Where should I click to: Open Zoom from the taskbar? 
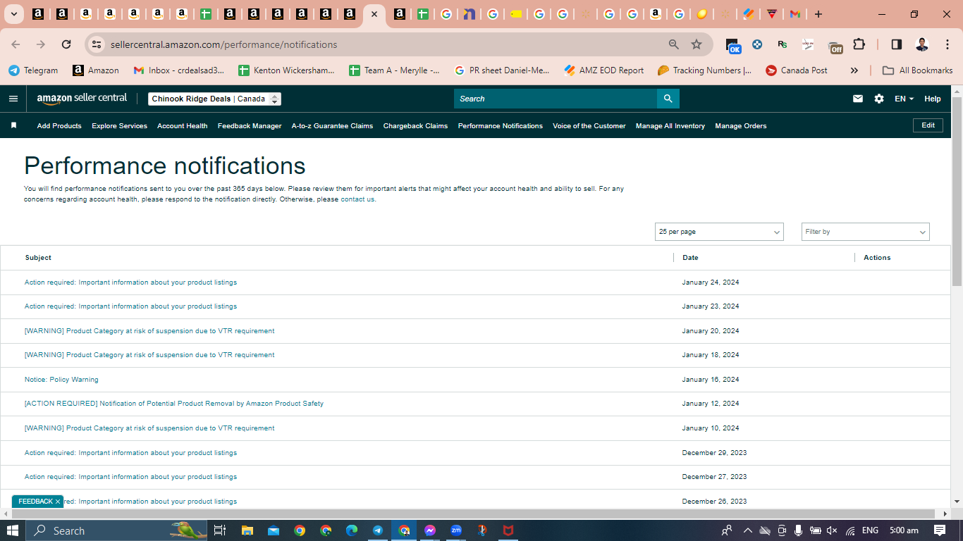point(456,530)
